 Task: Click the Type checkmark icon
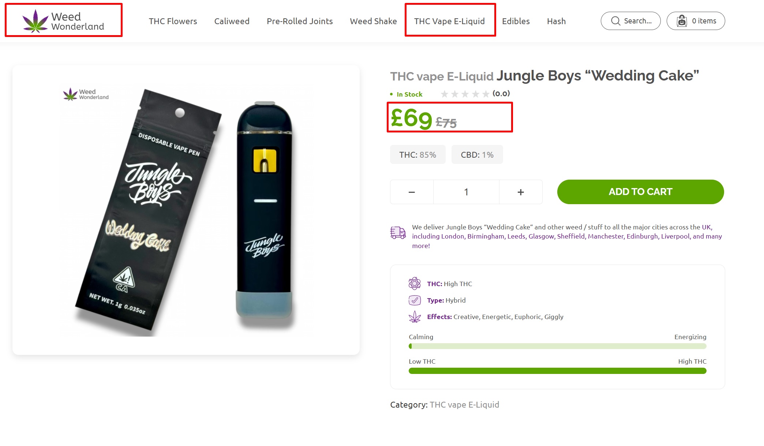[x=415, y=300]
